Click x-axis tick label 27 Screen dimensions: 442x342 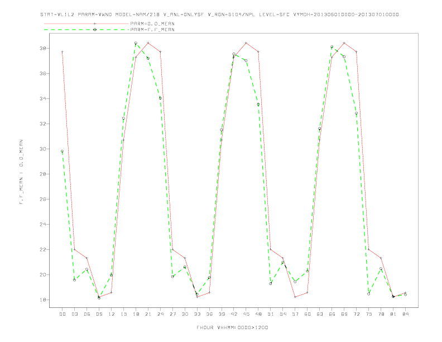pos(172,314)
